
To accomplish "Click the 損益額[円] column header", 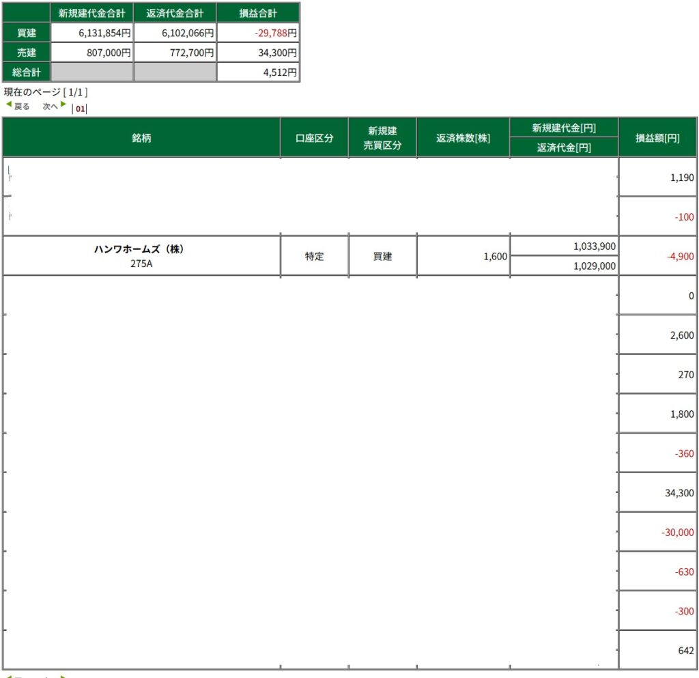I will [x=658, y=138].
